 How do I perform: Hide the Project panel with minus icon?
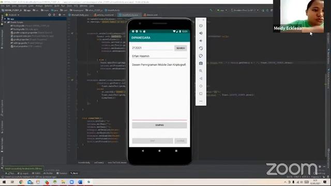[64, 15]
